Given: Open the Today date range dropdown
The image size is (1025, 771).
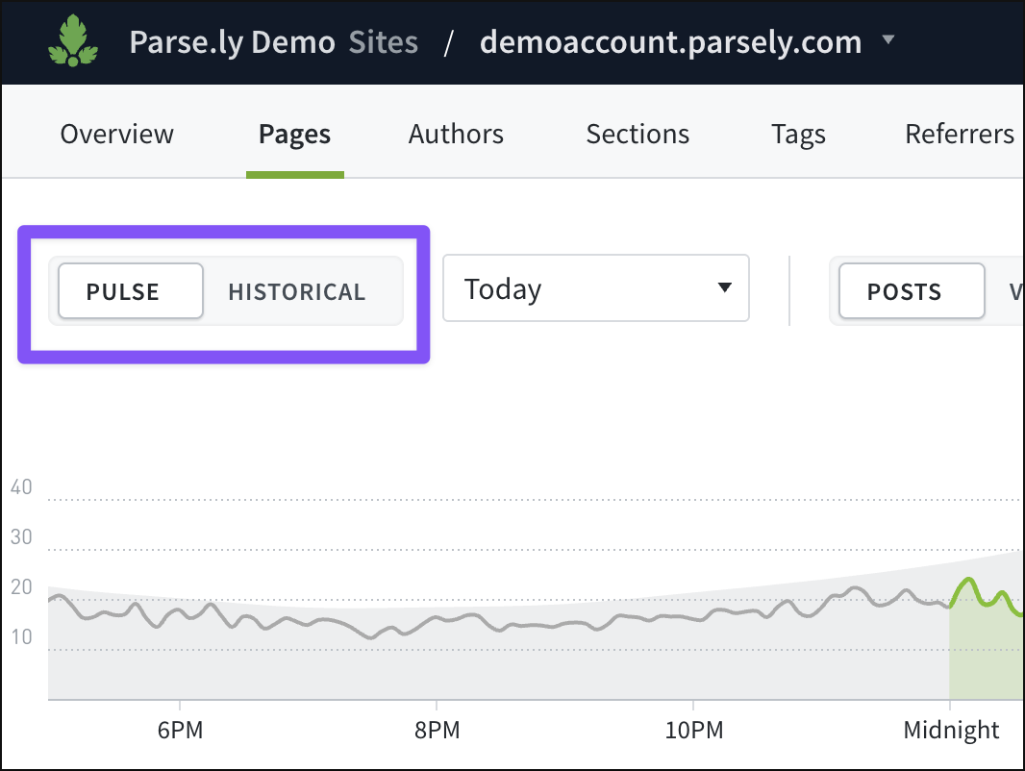Looking at the screenshot, I should tap(596, 288).
